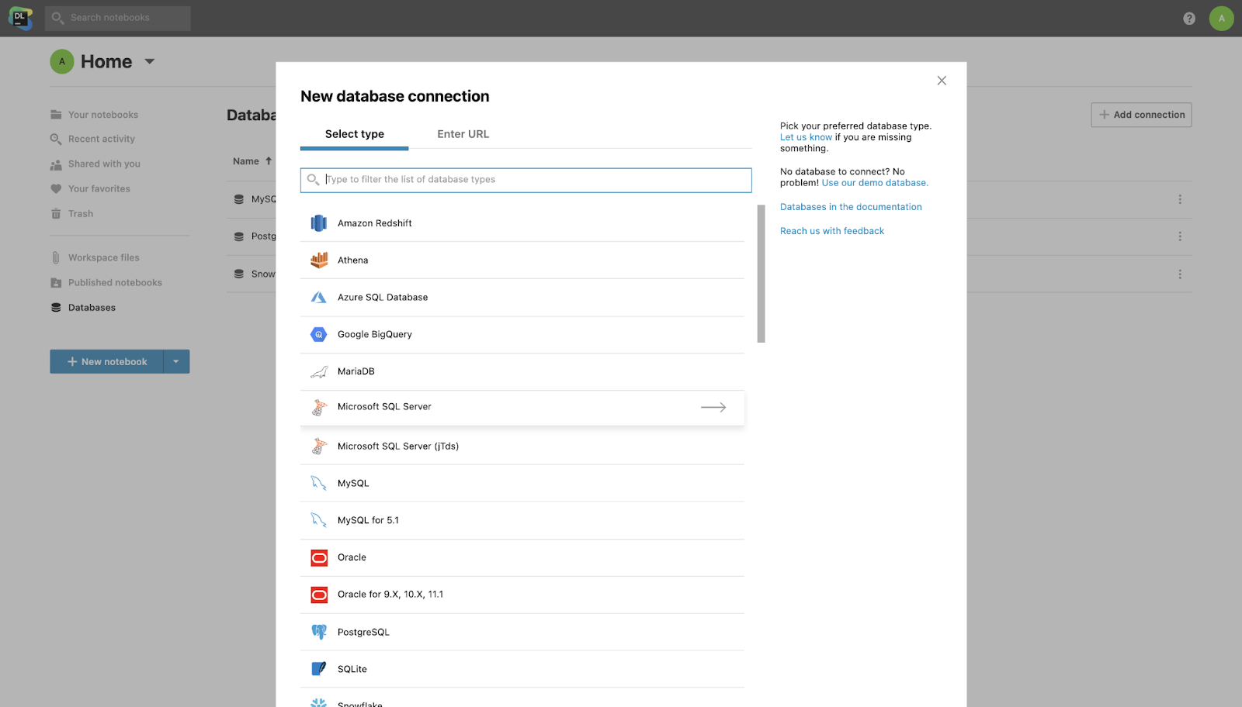Select SQLite from the list
The height and width of the screenshot is (707, 1242).
[522, 669]
